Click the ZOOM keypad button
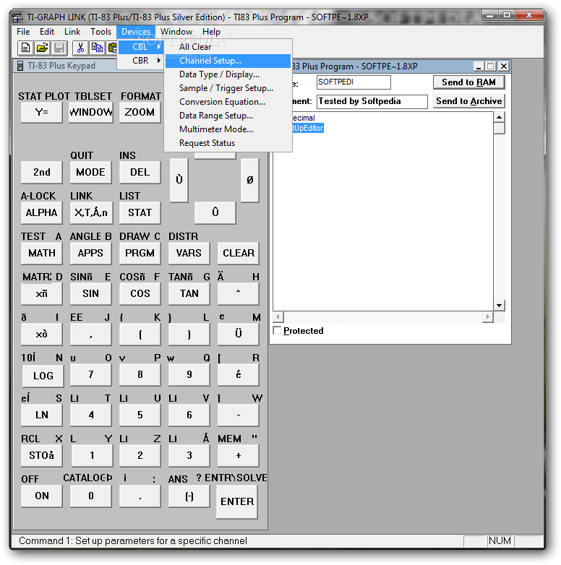The image size is (561, 565). tap(140, 113)
